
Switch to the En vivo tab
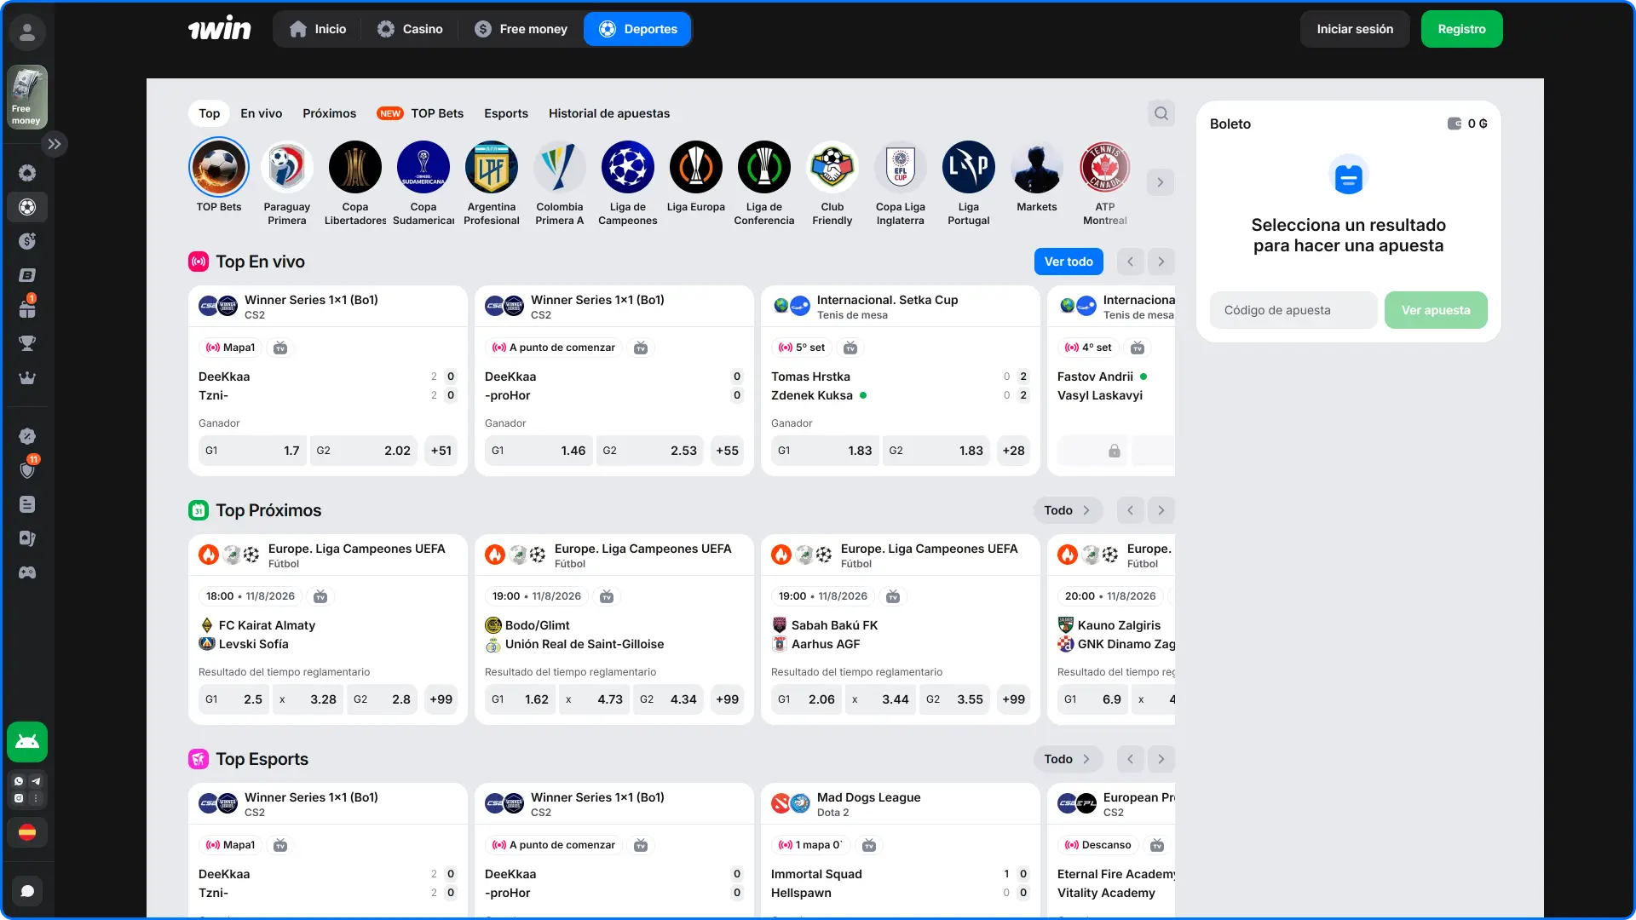point(261,113)
